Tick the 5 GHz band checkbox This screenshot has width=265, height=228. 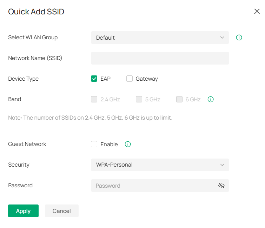tap(139, 99)
